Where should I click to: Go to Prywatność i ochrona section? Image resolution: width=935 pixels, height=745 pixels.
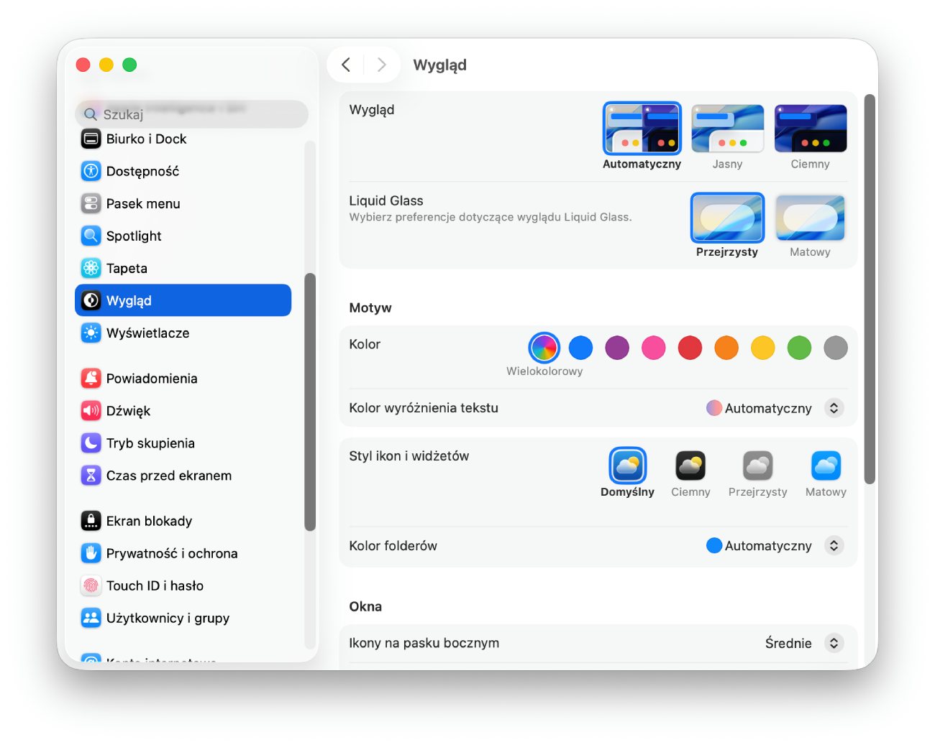tap(171, 553)
